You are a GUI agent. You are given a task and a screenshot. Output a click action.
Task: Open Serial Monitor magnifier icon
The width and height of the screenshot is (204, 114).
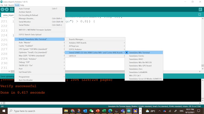click(x=200, y=9)
